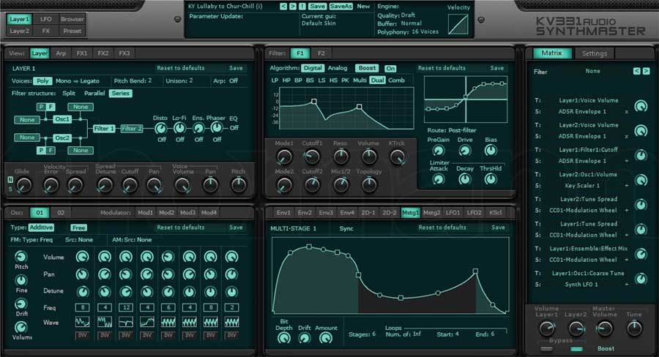Viewport: 659px width, 357px height.
Task: Click Save in the Multi-Stage 1 panel
Action: (x=498, y=228)
